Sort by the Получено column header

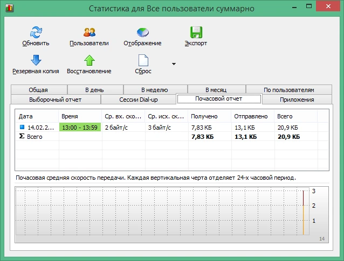click(210, 116)
